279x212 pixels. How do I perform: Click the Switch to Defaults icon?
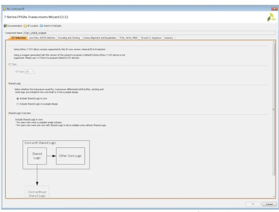[x=41, y=26]
